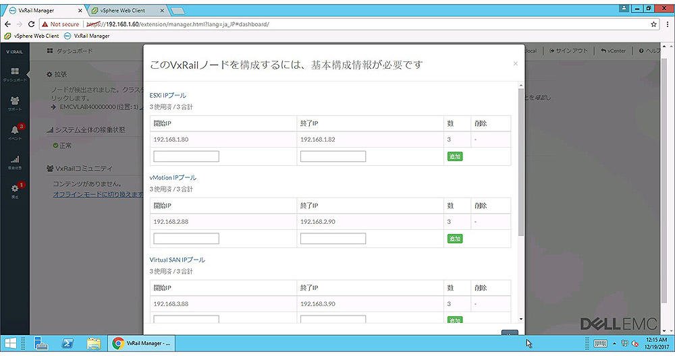The height and width of the screenshot is (356, 675).
Task: Click the サインアウト sign out link
Action: pos(568,51)
